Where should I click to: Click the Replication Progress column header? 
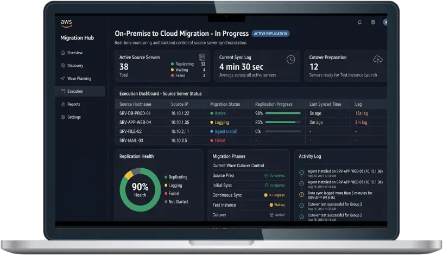[x=274, y=104]
